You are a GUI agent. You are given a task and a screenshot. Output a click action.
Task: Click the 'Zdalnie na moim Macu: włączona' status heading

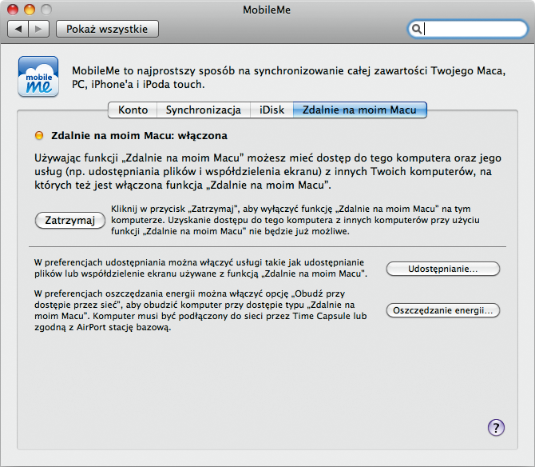coord(139,136)
